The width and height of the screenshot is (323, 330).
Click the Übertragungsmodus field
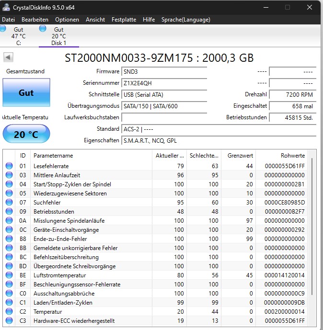pos(164,106)
